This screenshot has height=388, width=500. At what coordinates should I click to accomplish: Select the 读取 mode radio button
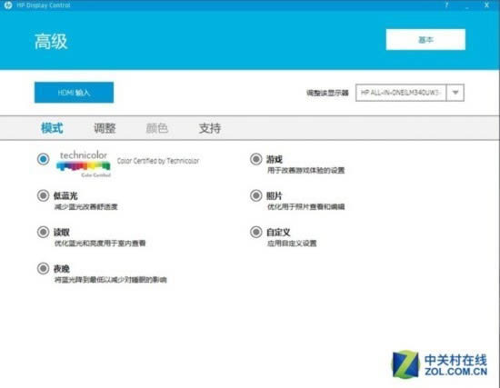point(43,232)
